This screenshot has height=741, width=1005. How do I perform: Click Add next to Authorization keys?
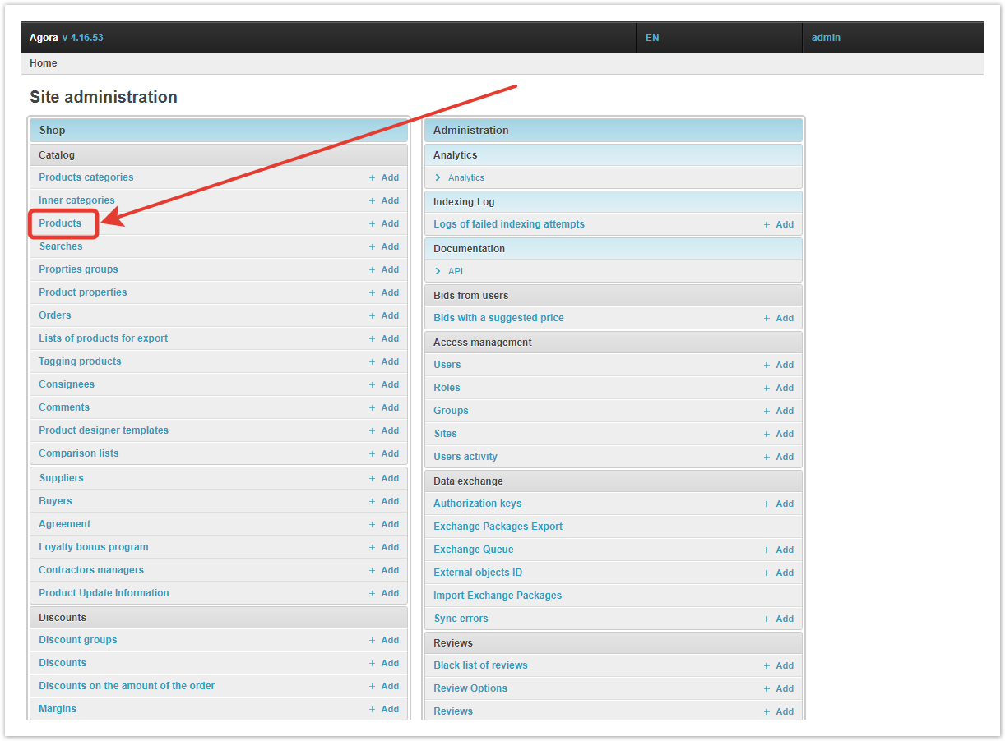(779, 504)
